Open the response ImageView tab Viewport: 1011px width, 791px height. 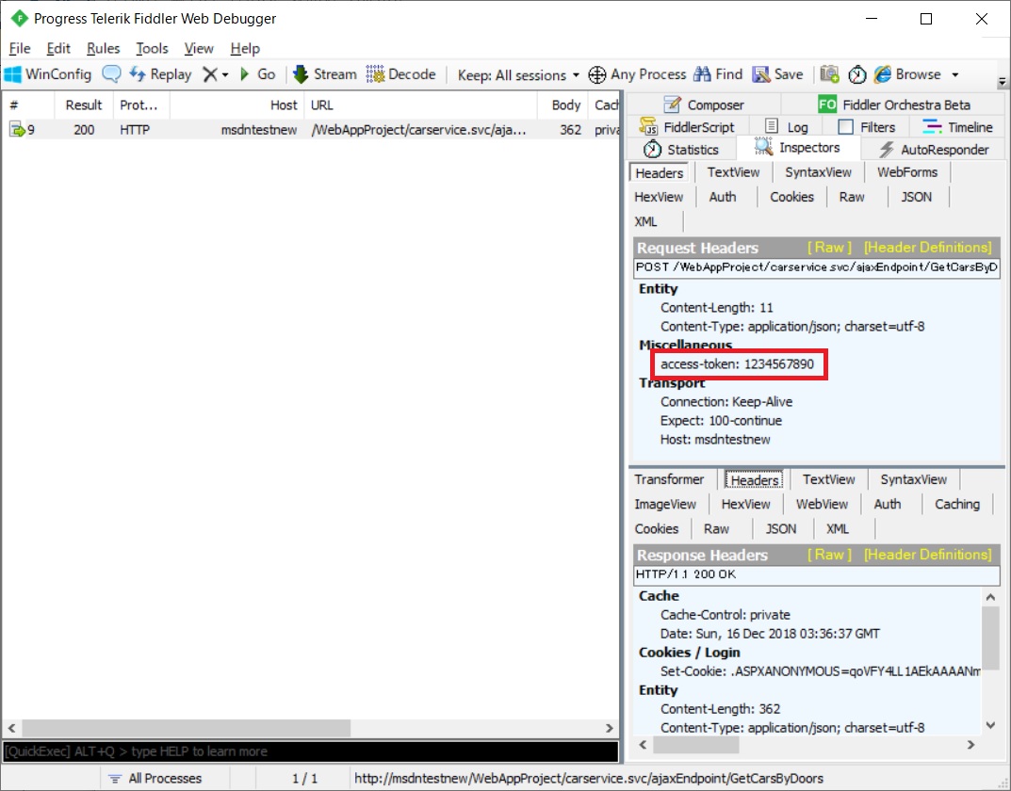(665, 505)
